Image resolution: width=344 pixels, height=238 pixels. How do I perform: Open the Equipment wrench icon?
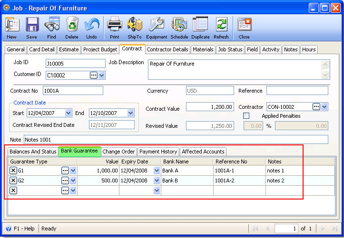point(157,28)
